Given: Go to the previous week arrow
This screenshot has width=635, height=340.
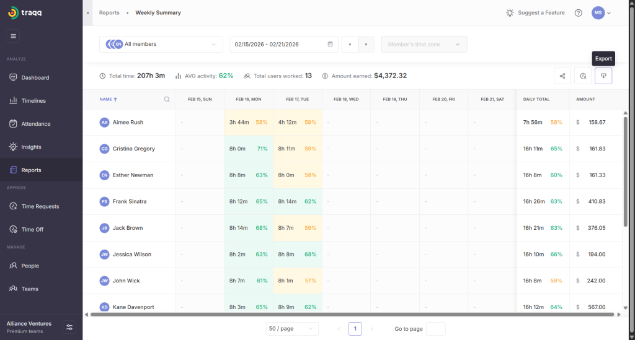Looking at the screenshot, I should [x=350, y=44].
